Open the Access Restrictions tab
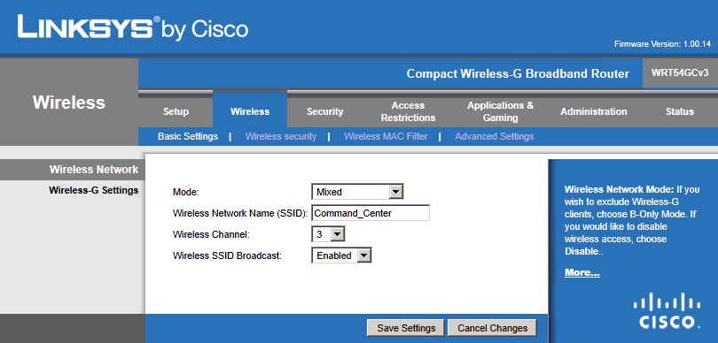 point(408,111)
